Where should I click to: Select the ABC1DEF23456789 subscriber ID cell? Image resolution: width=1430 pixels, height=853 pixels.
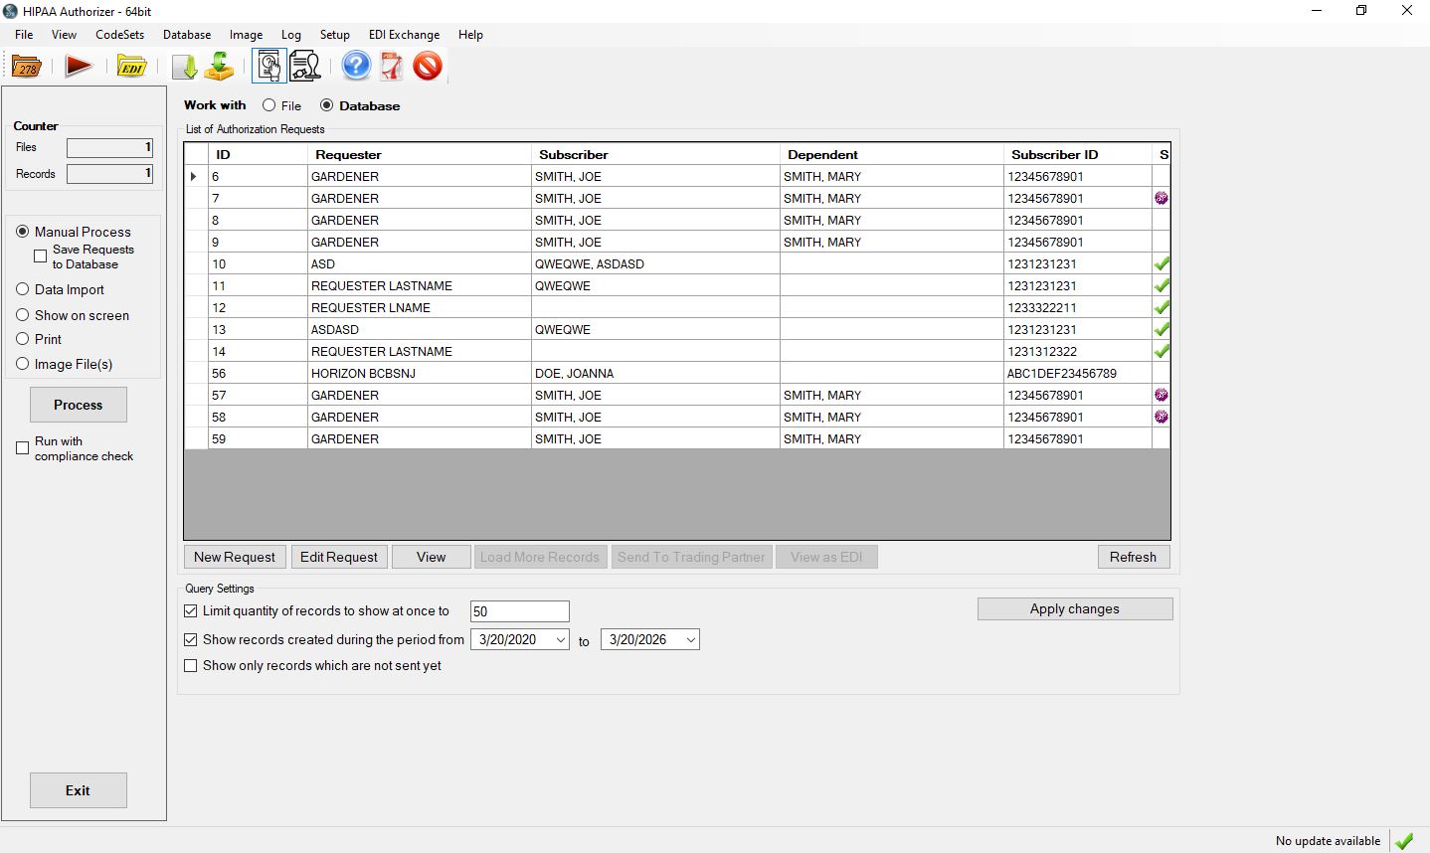click(x=1078, y=373)
